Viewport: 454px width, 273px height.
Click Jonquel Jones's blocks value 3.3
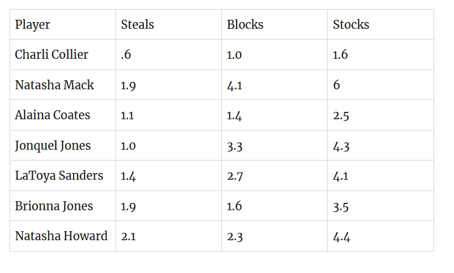click(x=235, y=146)
